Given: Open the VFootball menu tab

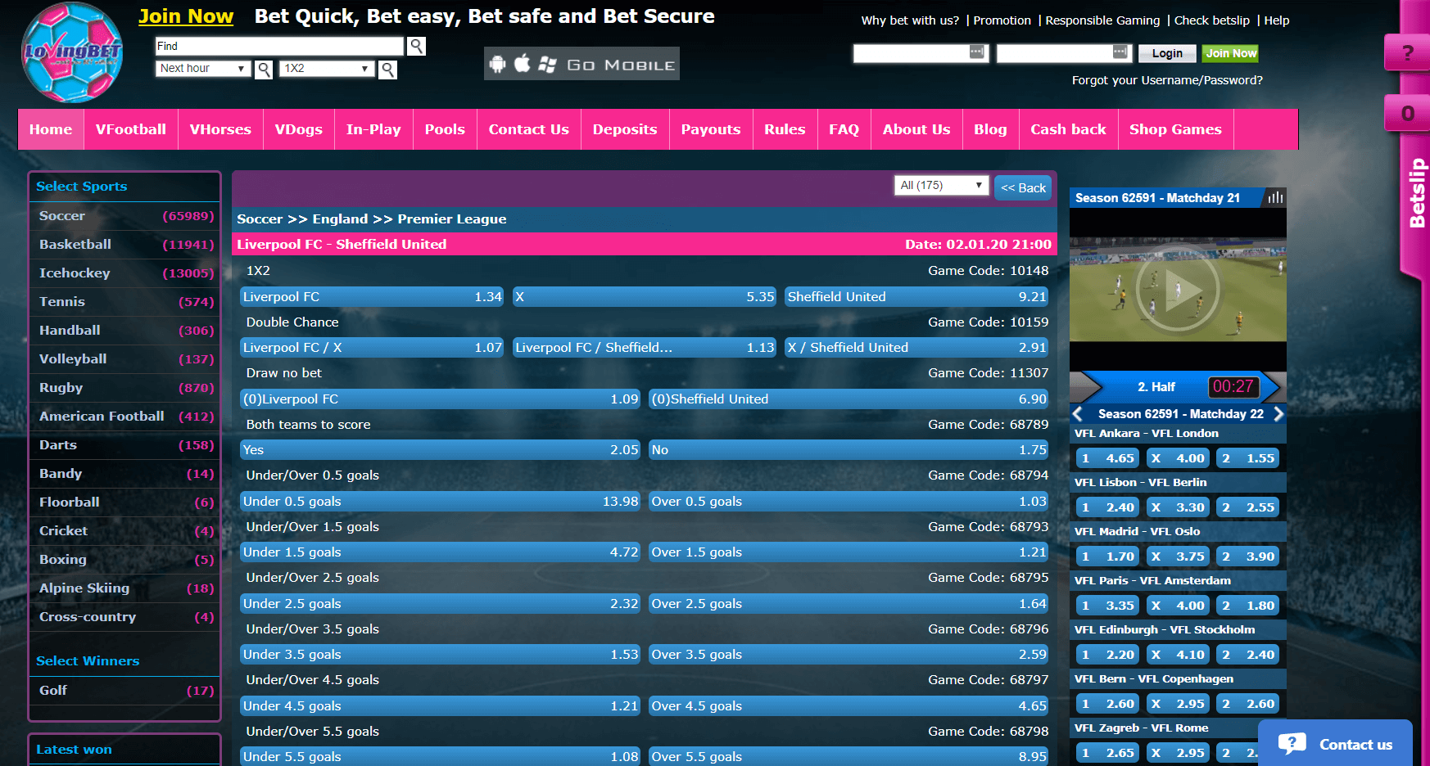Looking at the screenshot, I should tap(131, 129).
